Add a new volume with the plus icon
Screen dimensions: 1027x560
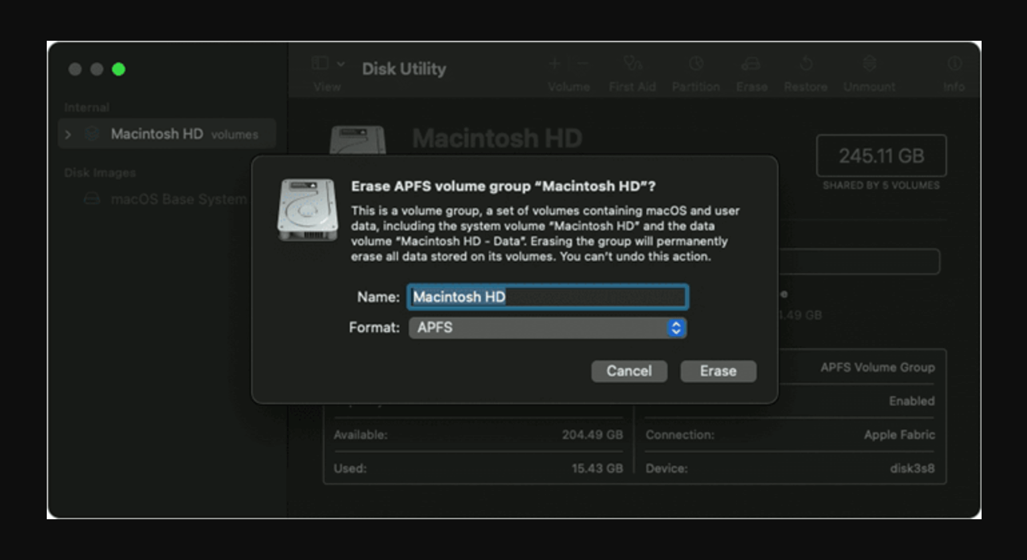click(x=554, y=64)
